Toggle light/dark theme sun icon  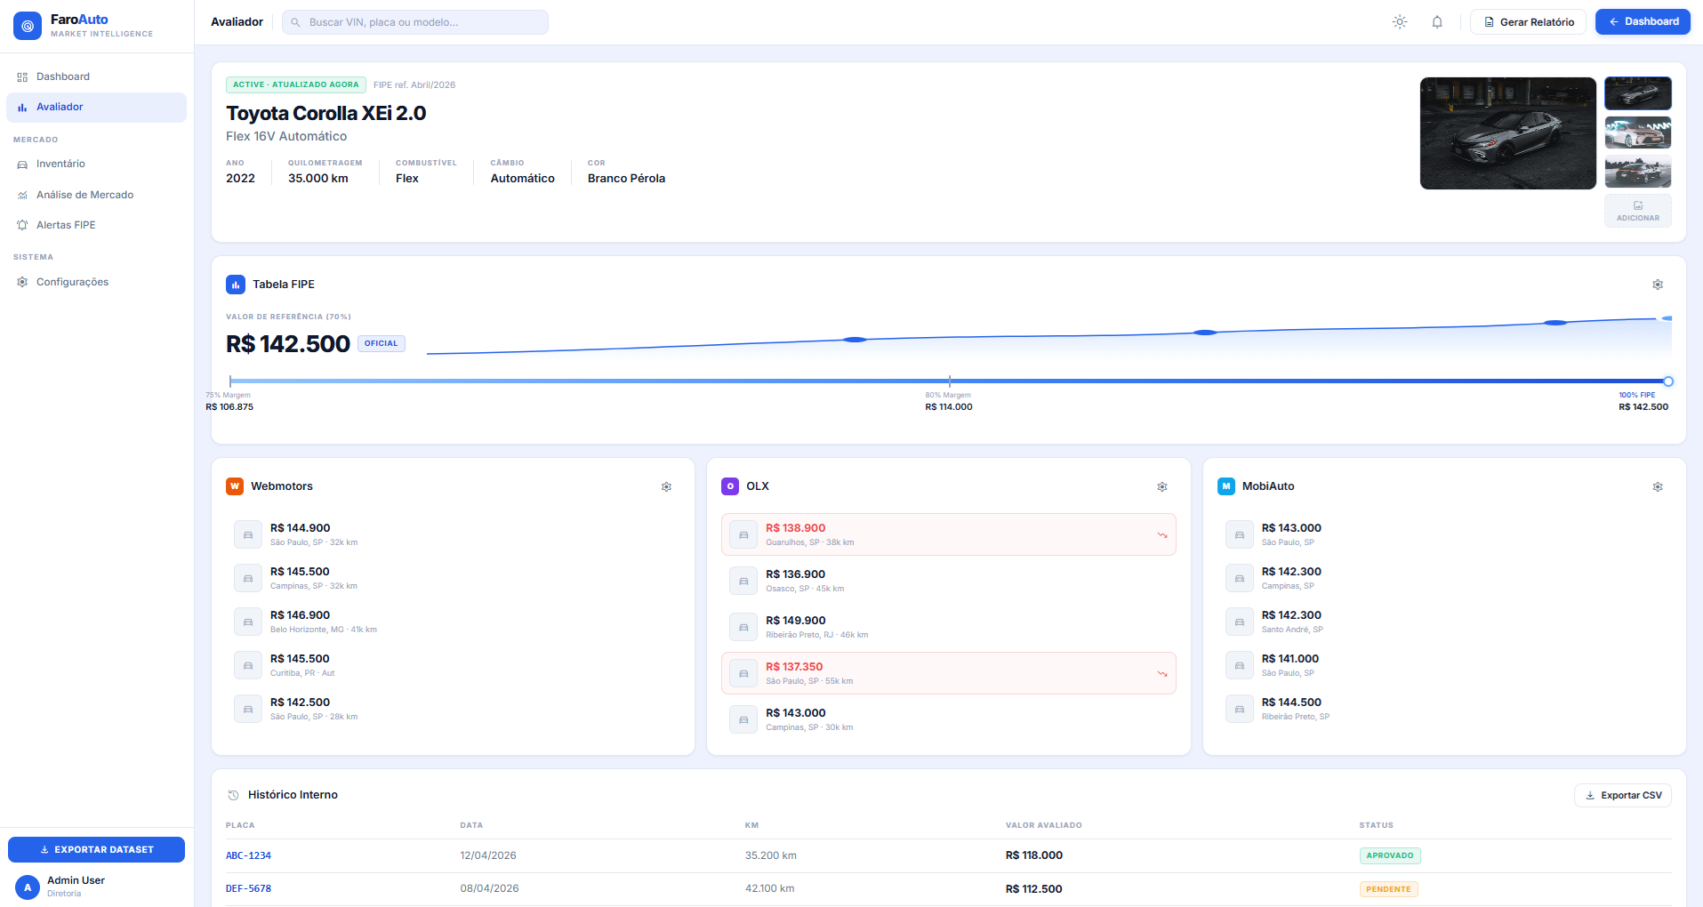pyautogui.click(x=1400, y=22)
